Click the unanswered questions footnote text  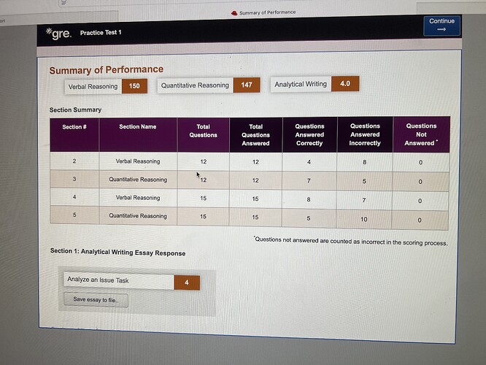(351, 241)
